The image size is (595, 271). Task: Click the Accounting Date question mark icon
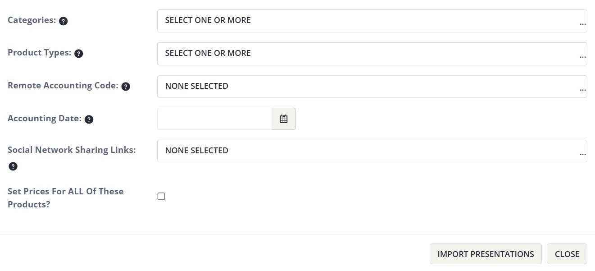(x=89, y=119)
